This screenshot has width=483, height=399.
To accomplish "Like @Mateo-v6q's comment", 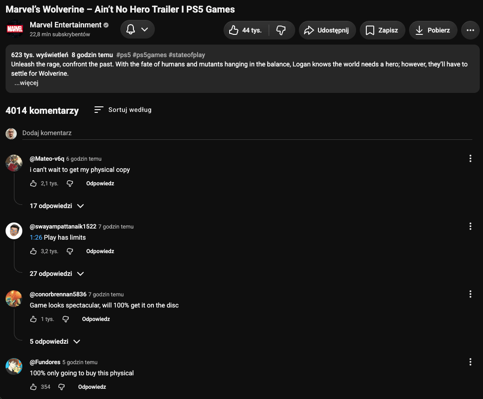I will 33,183.
